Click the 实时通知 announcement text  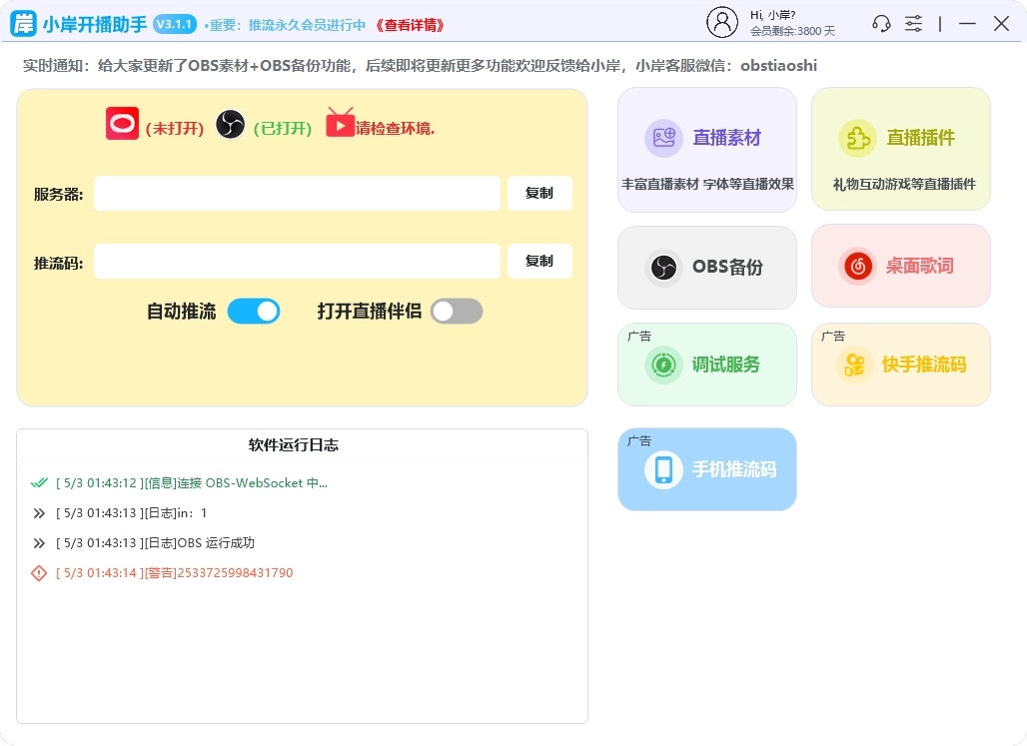[x=420, y=66]
